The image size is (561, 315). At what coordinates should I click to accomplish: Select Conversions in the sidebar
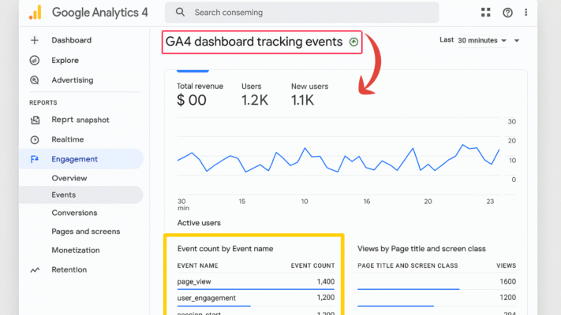click(x=74, y=213)
